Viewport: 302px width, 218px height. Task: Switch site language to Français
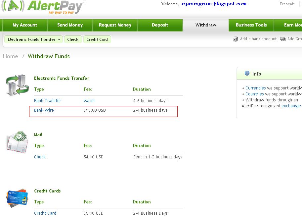point(286,4)
